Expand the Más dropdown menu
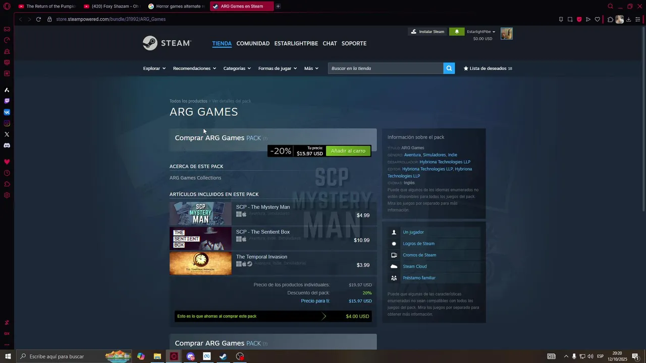The image size is (646, 363). tap(311, 68)
